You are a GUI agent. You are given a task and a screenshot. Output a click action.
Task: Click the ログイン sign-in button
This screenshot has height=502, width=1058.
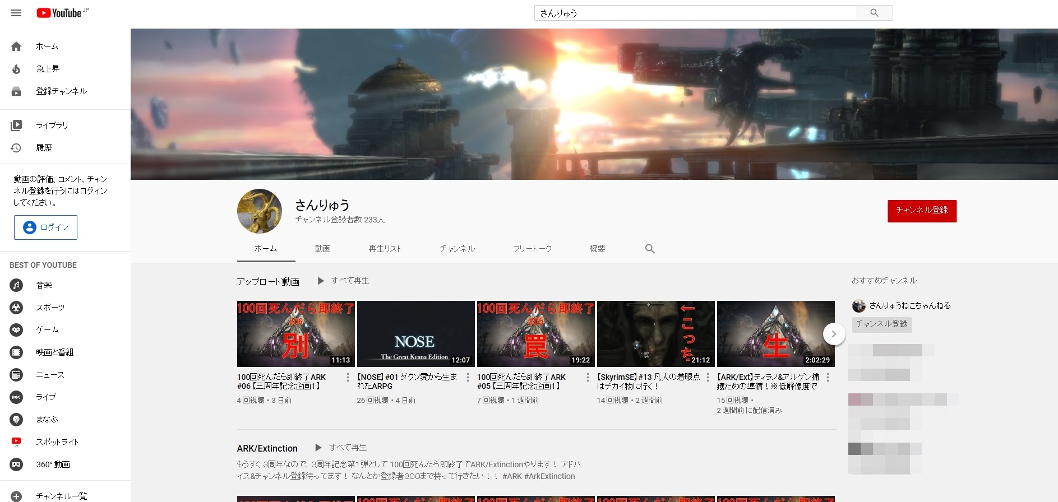click(x=45, y=227)
